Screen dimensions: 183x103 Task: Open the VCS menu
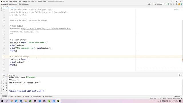(36, 1)
